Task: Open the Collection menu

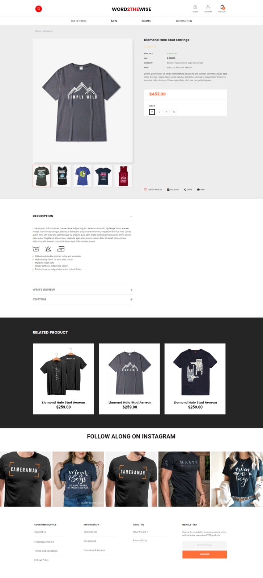Action: coord(79,21)
